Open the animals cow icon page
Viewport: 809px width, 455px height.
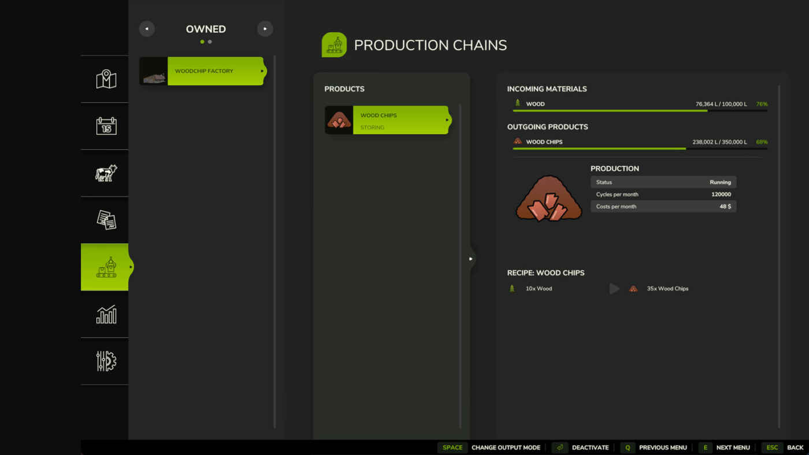point(106,173)
